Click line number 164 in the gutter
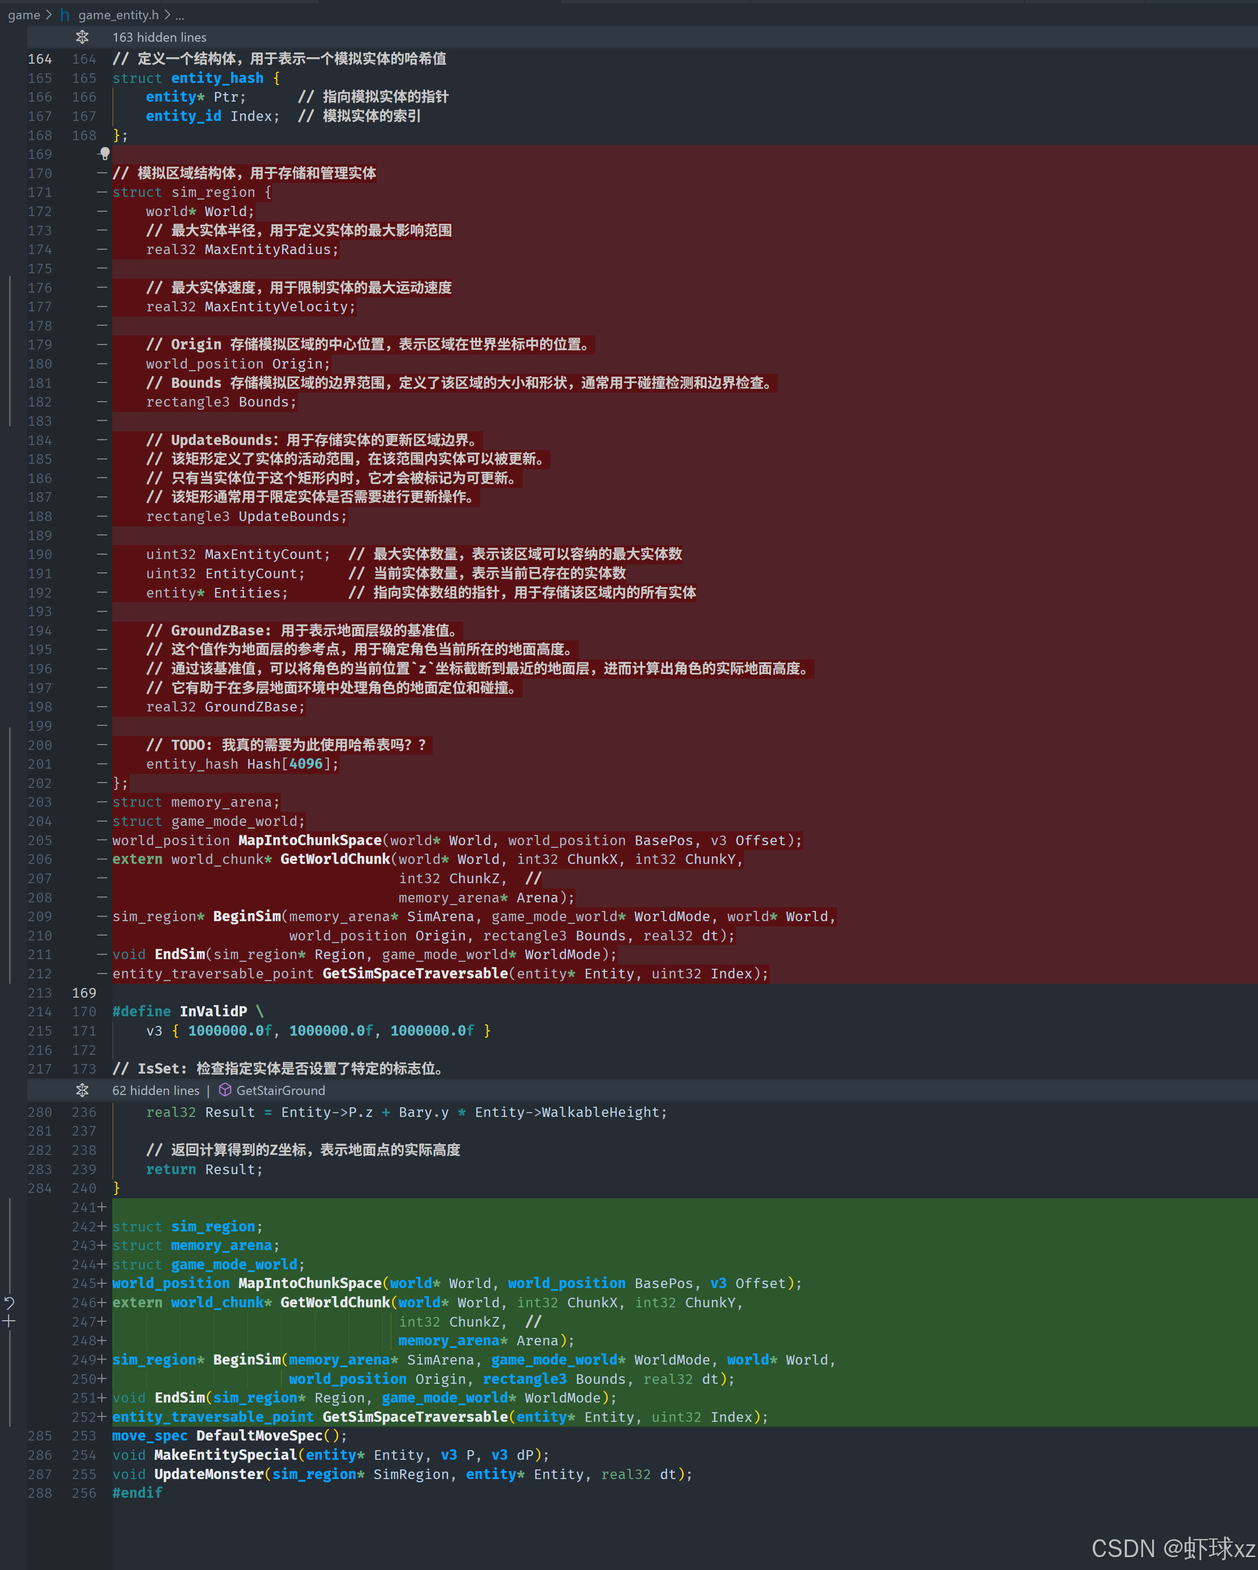The image size is (1258, 1570). click(x=40, y=59)
